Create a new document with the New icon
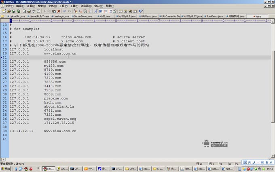 click(4, 11)
